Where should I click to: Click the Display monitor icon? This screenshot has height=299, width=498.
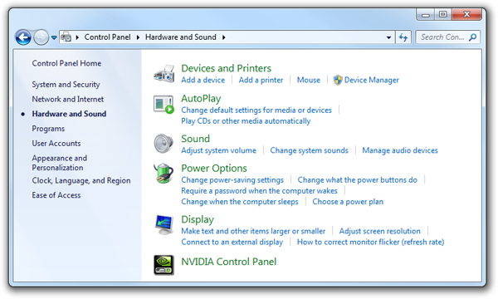coord(164,224)
